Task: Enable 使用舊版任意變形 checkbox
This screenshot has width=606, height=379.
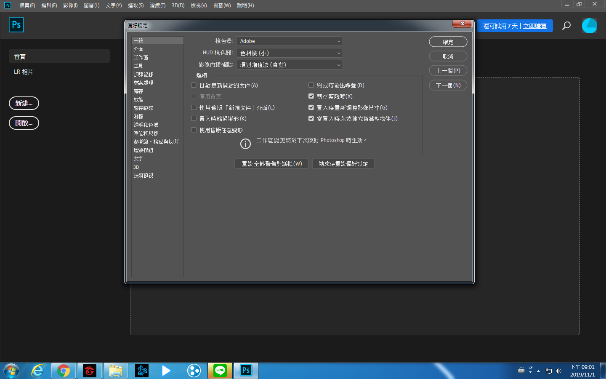Action: pyautogui.click(x=194, y=130)
